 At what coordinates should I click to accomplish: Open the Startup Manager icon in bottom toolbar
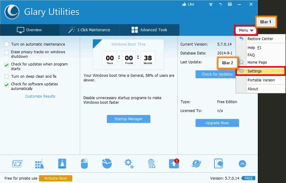tap(17, 164)
